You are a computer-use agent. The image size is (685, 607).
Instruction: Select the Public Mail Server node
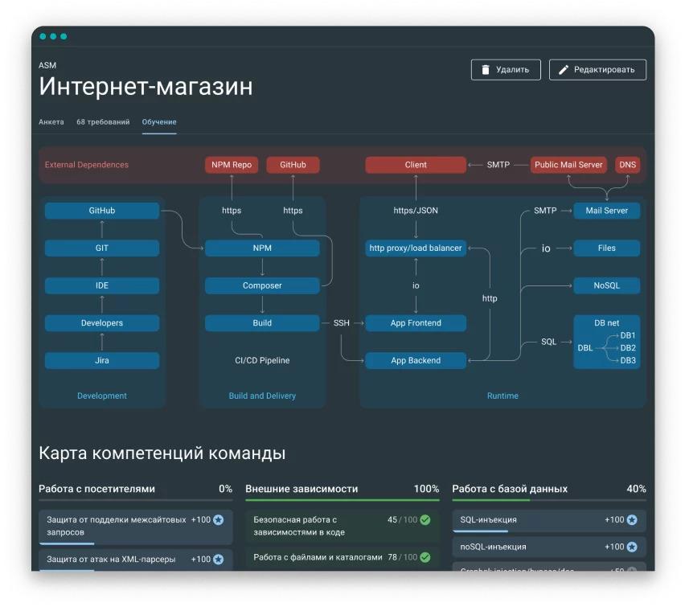(568, 165)
